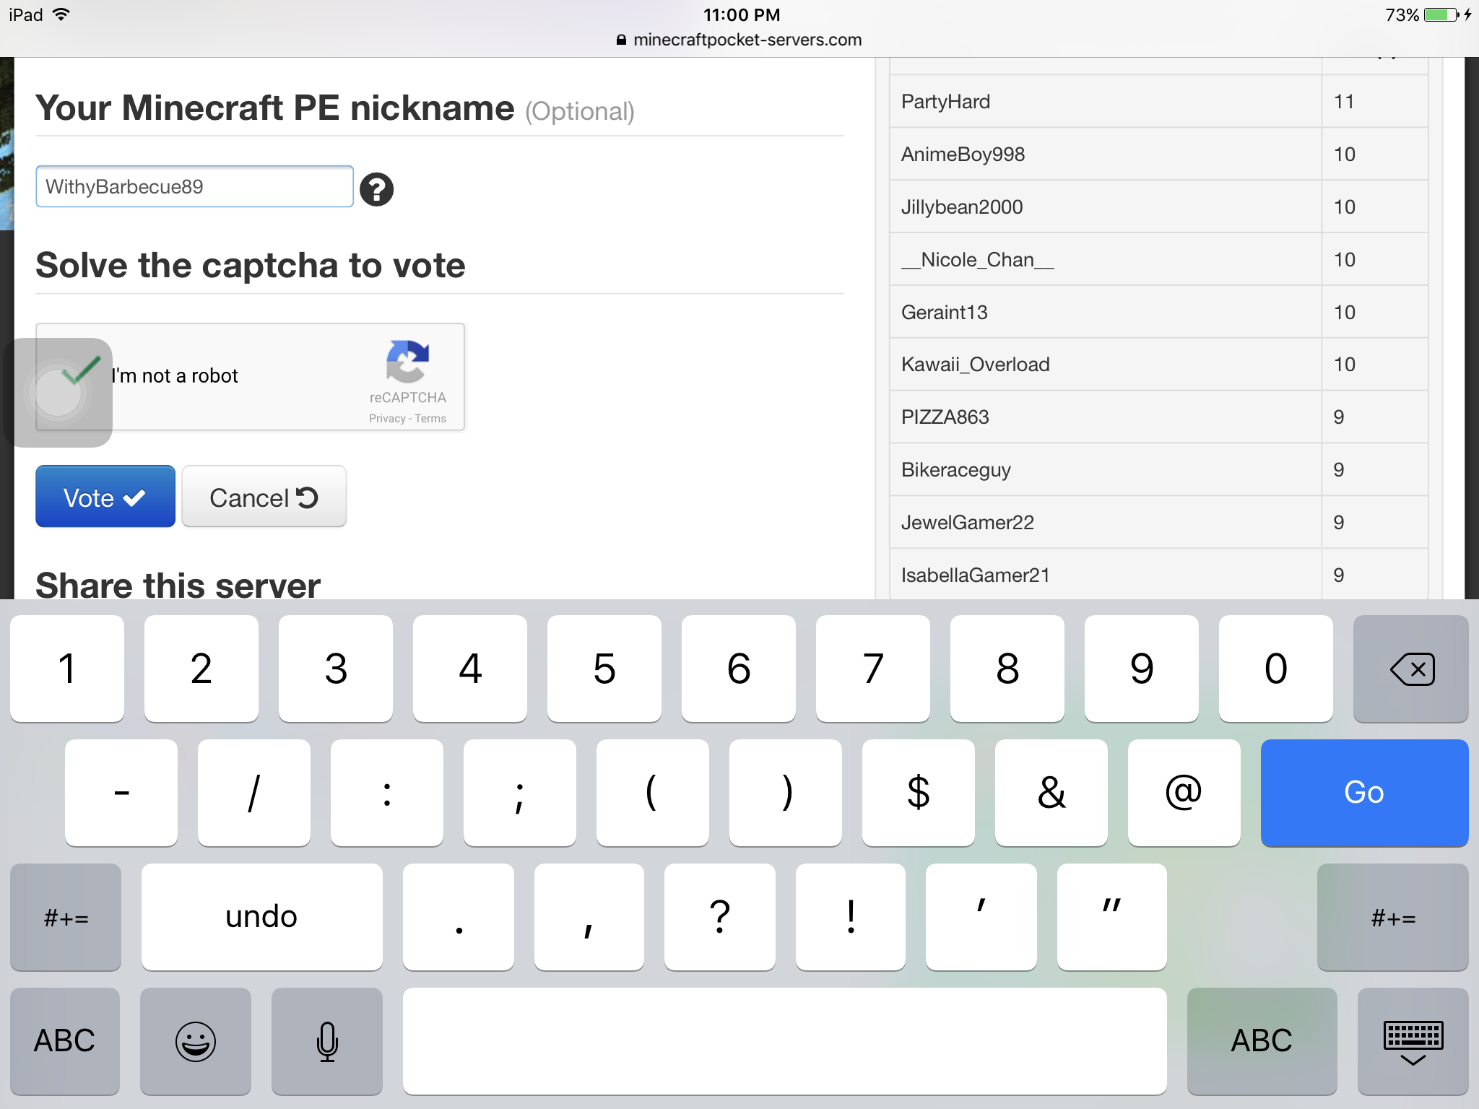Tap the number 1 key
This screenshot has width=1479, height=1109.
(x=67, y=669)
